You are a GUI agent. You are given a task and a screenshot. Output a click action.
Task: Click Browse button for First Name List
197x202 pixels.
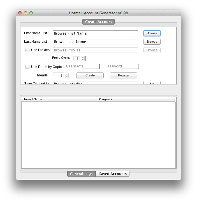click(x=152, y=33)
